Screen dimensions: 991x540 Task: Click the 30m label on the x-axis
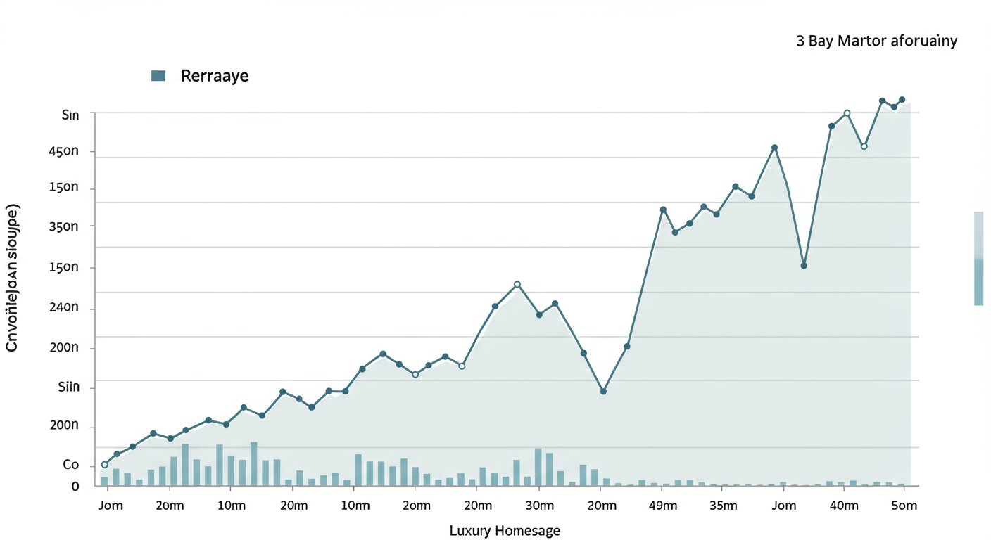click(x=540, y=506)
